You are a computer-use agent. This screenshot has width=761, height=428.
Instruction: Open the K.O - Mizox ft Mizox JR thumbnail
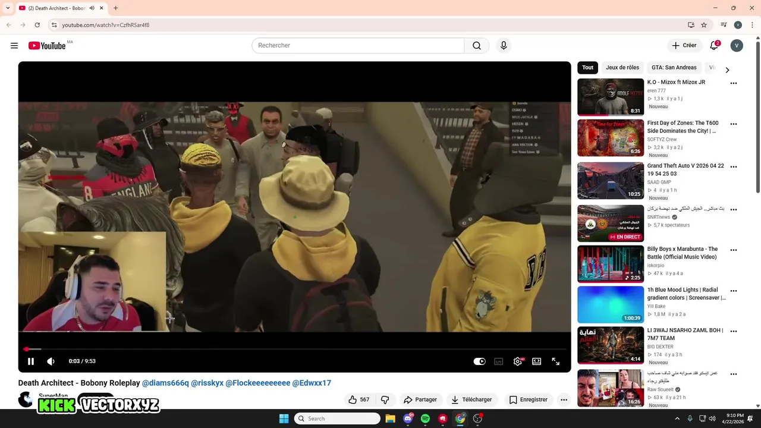pyautogui.click(x=611, y=97)
